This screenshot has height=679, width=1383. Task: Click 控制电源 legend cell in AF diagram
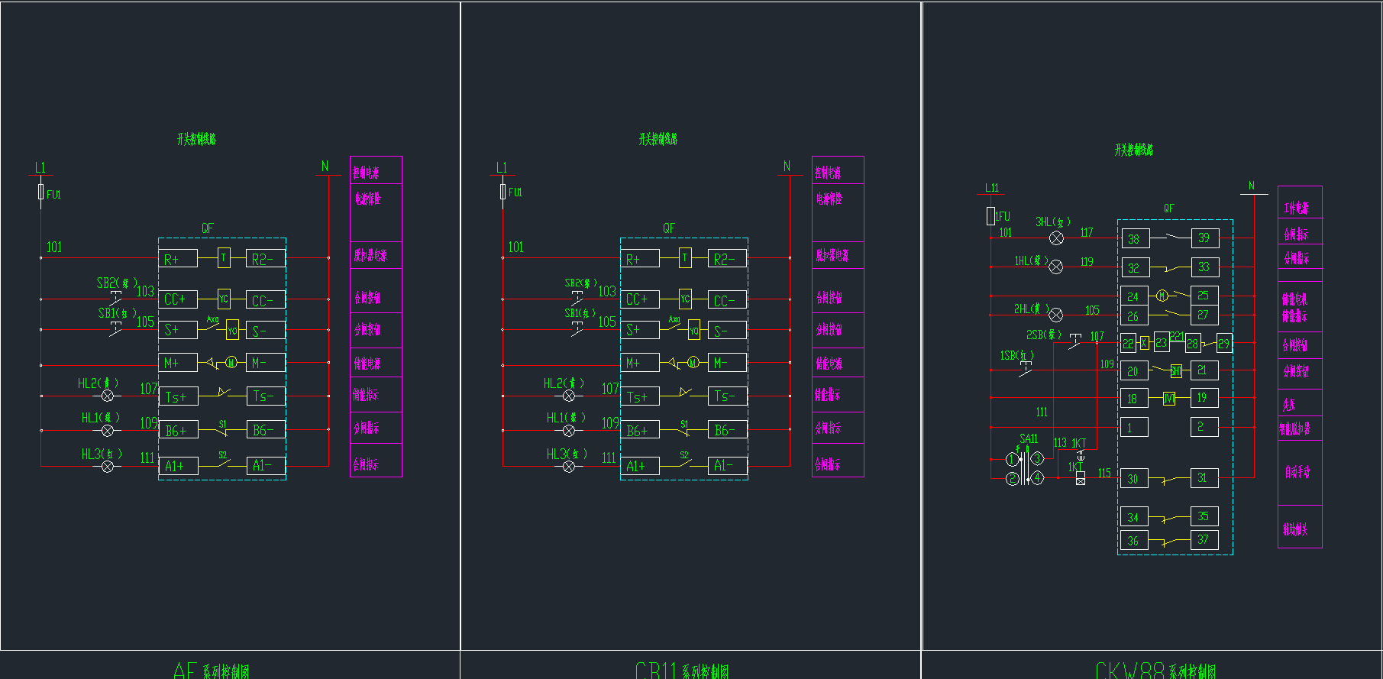(376, 170)
